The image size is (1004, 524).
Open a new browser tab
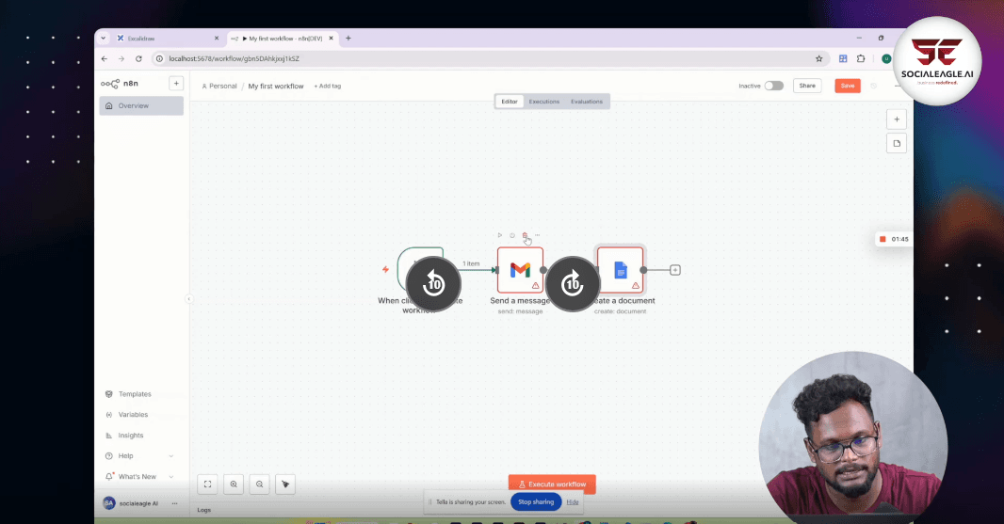[348, 39]
